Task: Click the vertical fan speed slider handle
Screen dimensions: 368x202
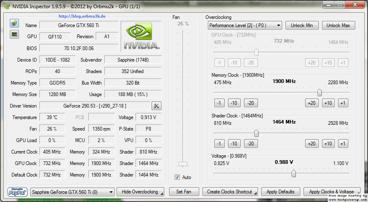Action: click(x=183, y=164)
